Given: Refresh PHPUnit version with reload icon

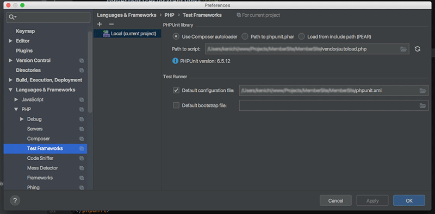Looking at the screenshot, I should tap(418, 49).
